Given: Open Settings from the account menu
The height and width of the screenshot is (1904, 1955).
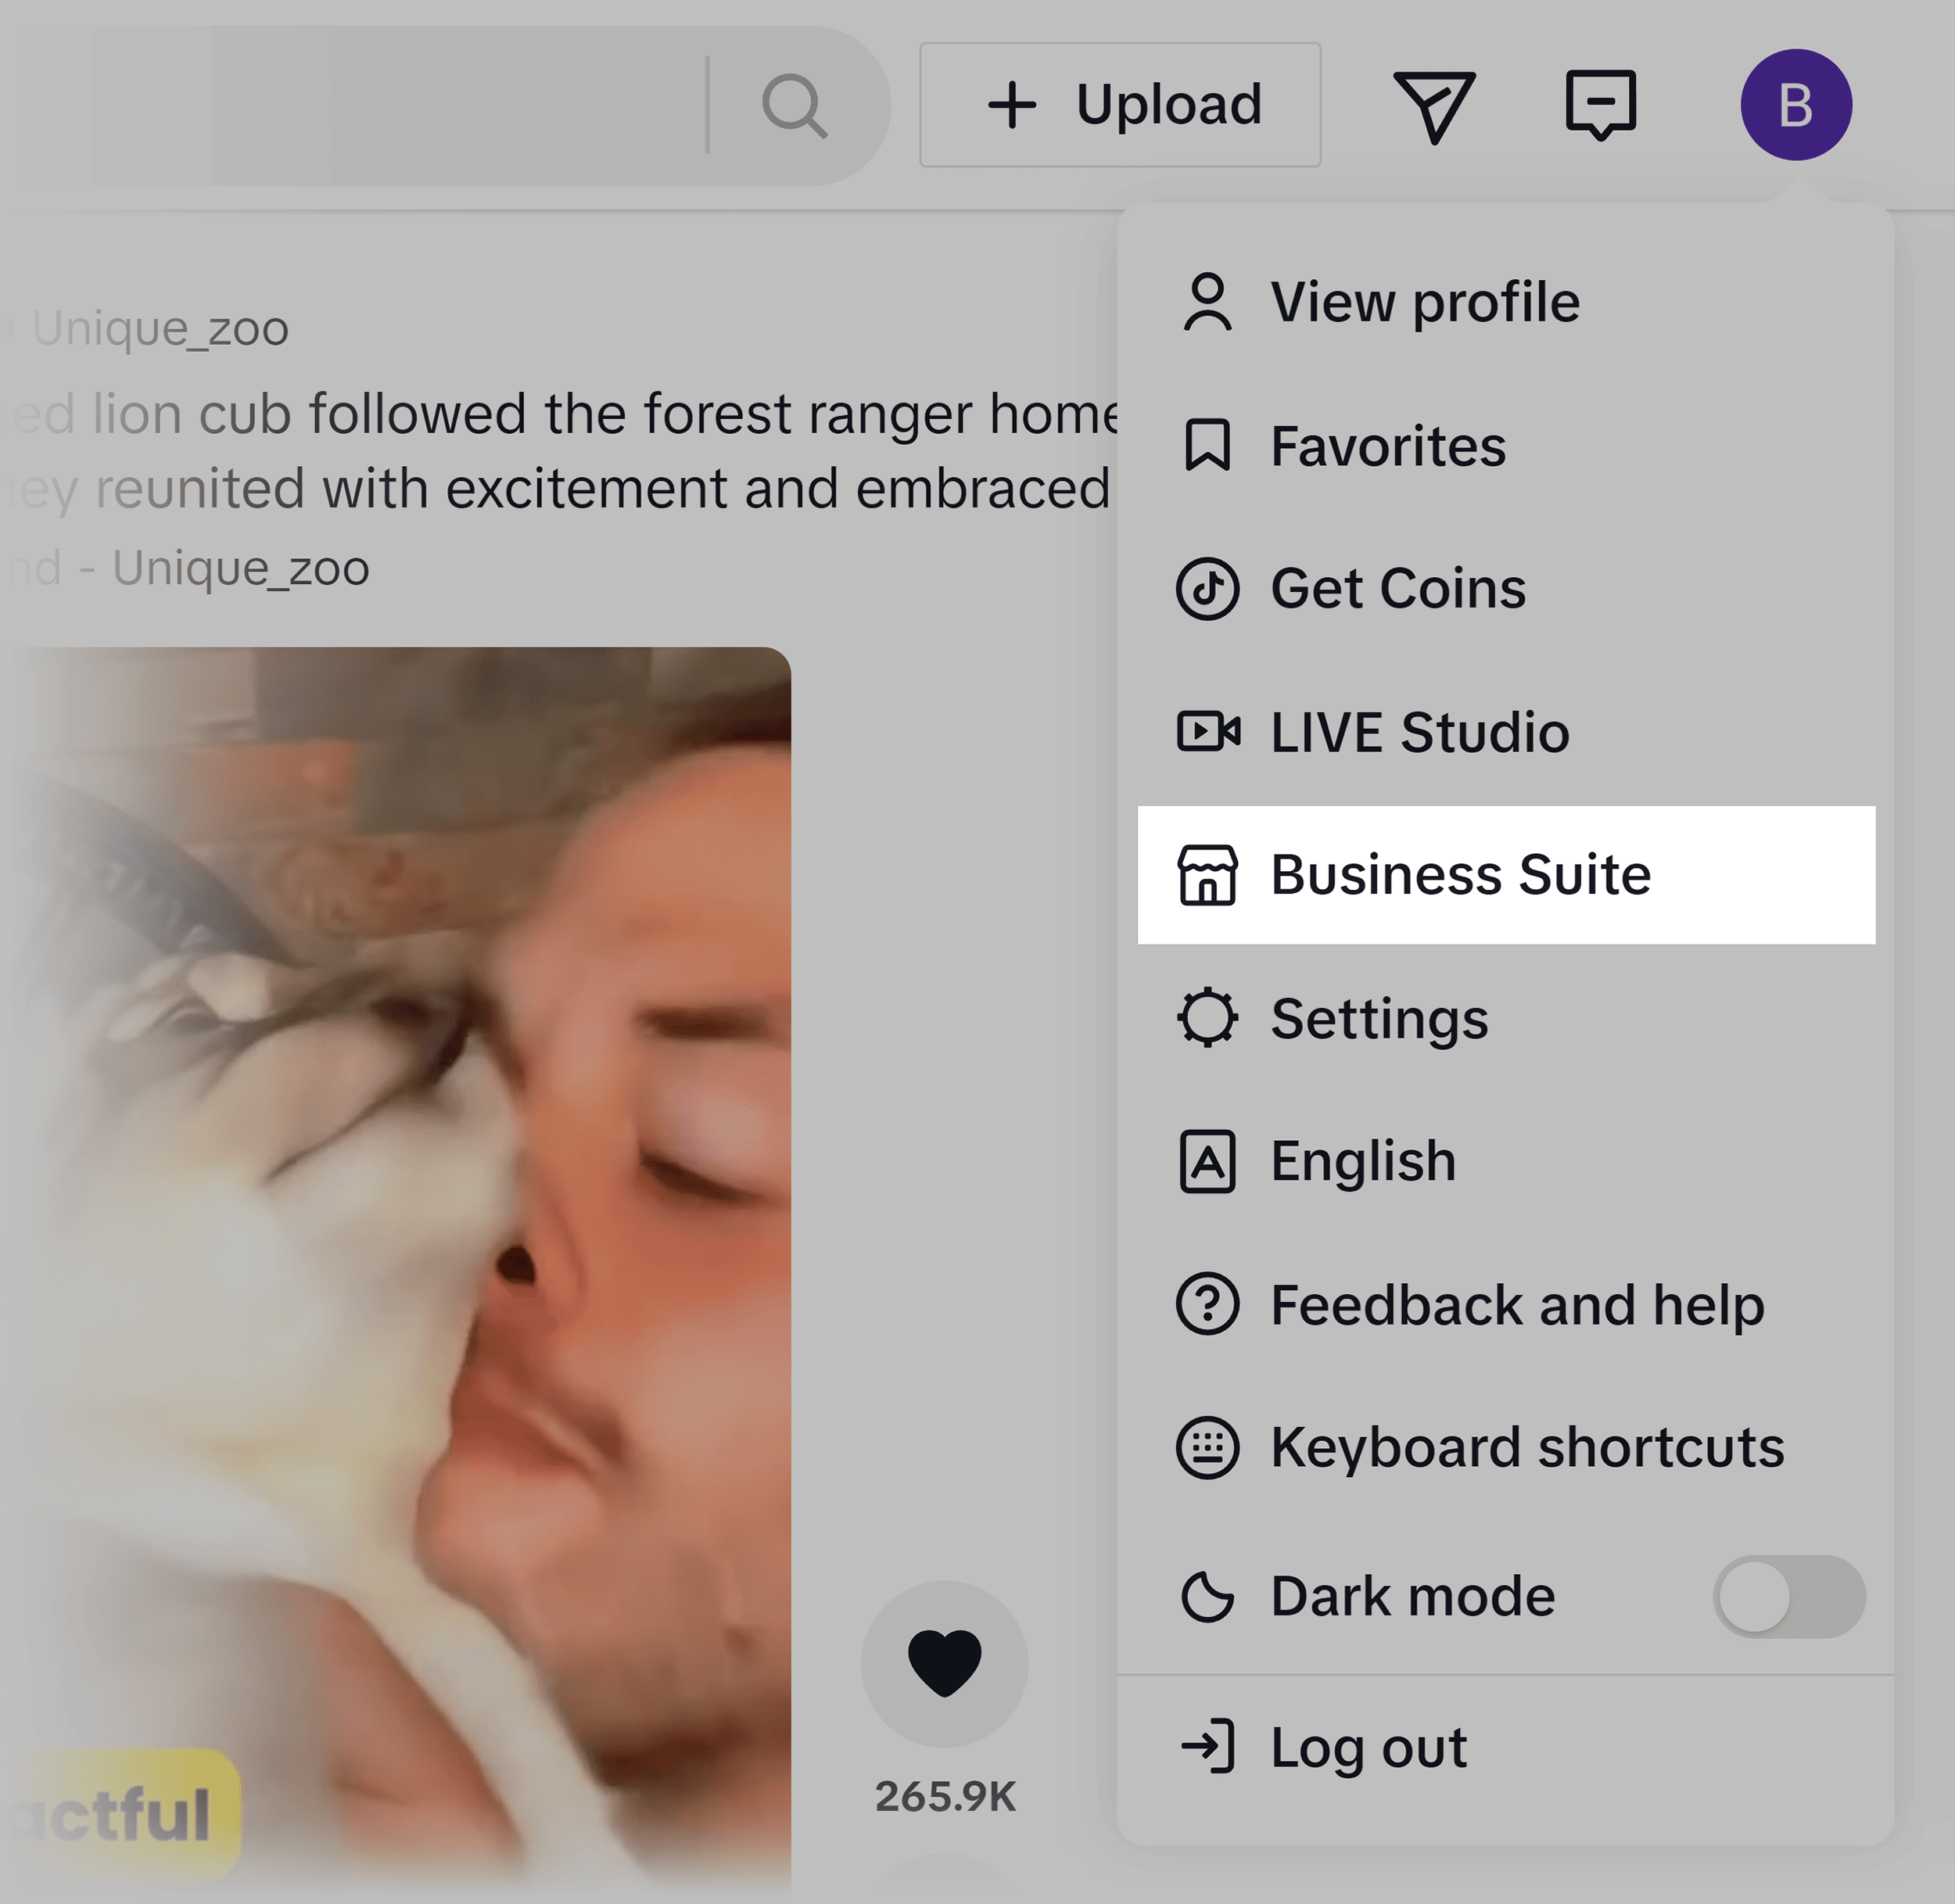Looking at the screenshot, I should [1380, 1018].
